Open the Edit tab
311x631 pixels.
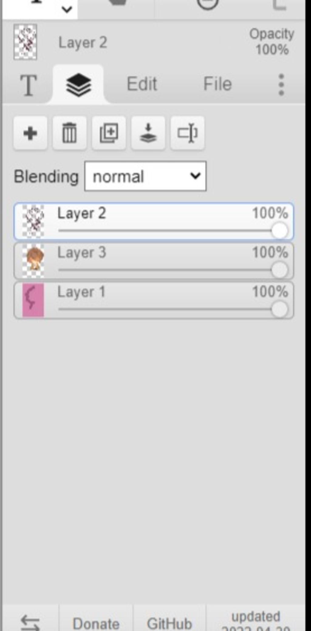tap(142, 84)
